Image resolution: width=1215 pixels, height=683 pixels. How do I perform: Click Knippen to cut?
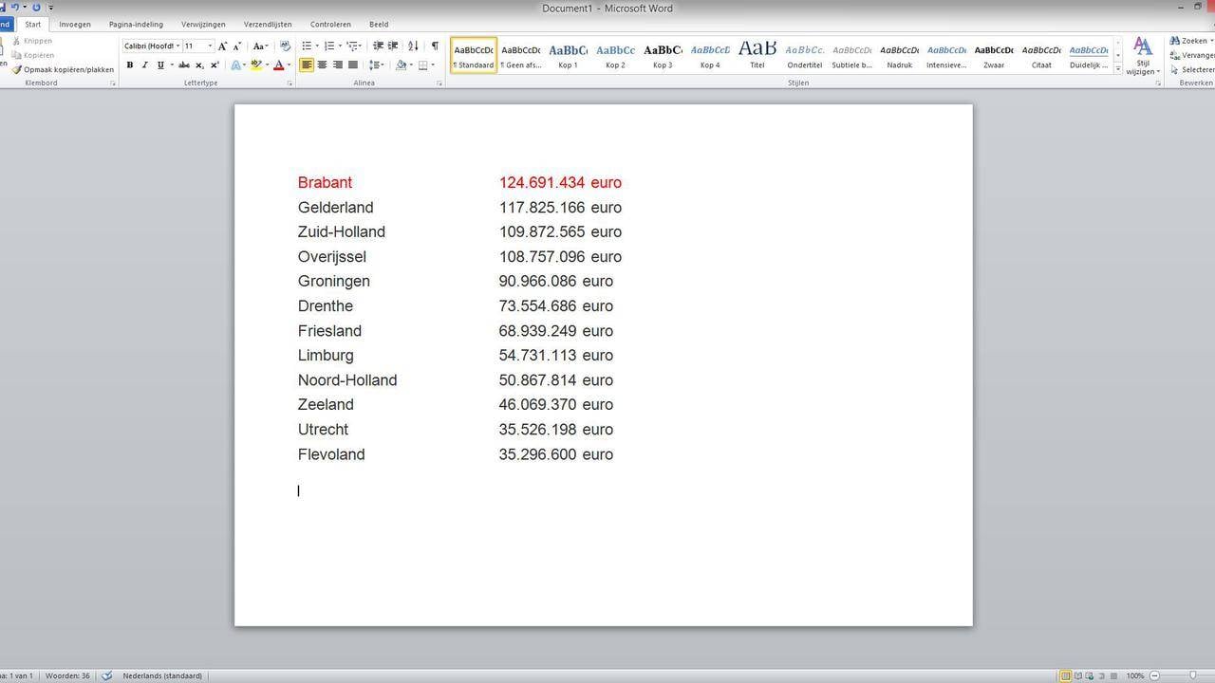coord(32,41)
